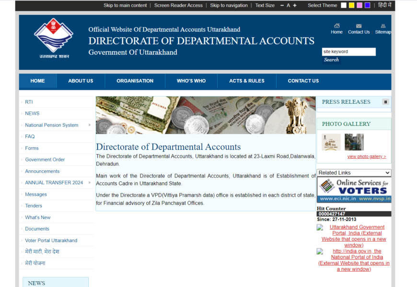Open the ACTS & RULES menu
The image size is (417, 287).
[x=246, y=81]
